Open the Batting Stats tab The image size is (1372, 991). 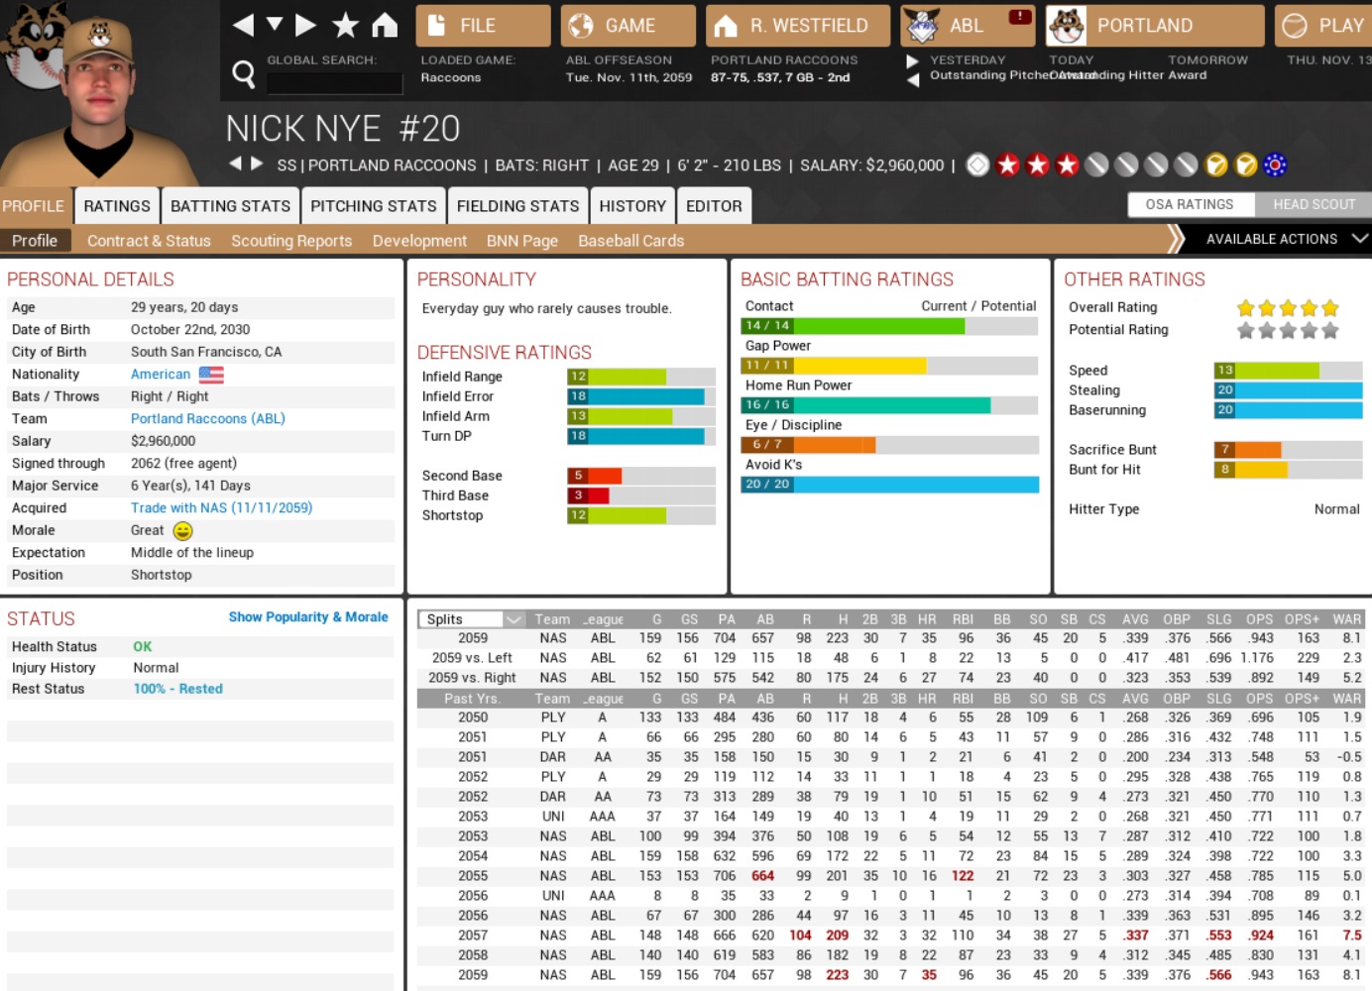[230, 206]
